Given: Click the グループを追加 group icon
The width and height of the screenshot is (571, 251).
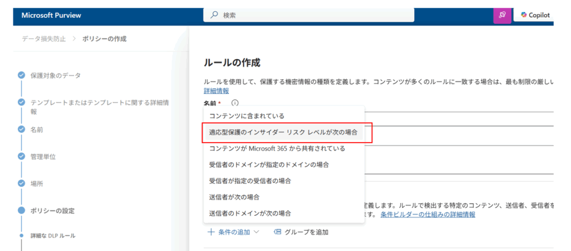Looking at the screenshot, I should coord(277,232).
